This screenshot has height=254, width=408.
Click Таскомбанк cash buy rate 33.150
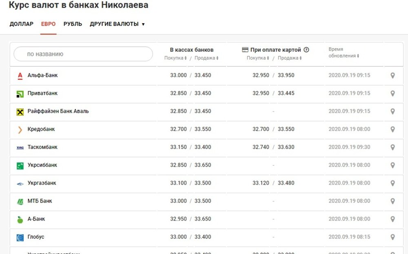pyautogui.click(x=179, y=147)
